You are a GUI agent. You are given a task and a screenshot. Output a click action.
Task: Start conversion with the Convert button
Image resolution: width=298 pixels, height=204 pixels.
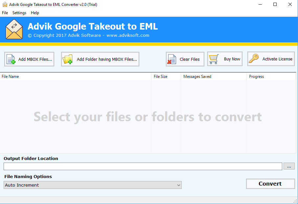coord(270,184)
